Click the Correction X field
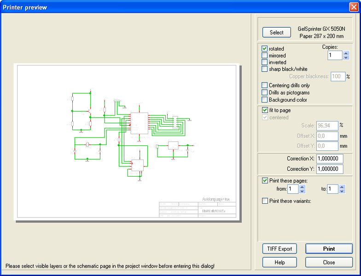 [x=330, y=159]
